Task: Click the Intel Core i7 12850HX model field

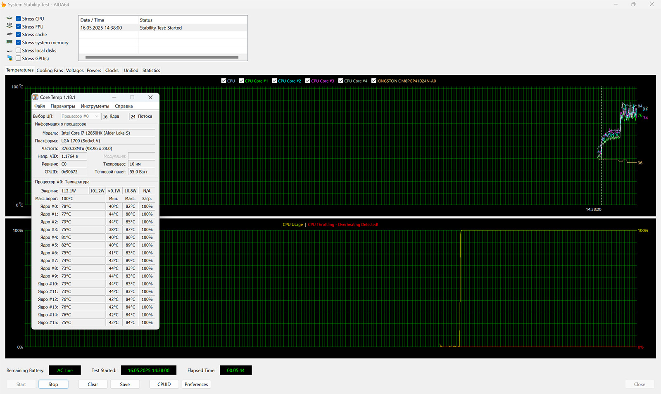Action: click(x=107, y=133)
